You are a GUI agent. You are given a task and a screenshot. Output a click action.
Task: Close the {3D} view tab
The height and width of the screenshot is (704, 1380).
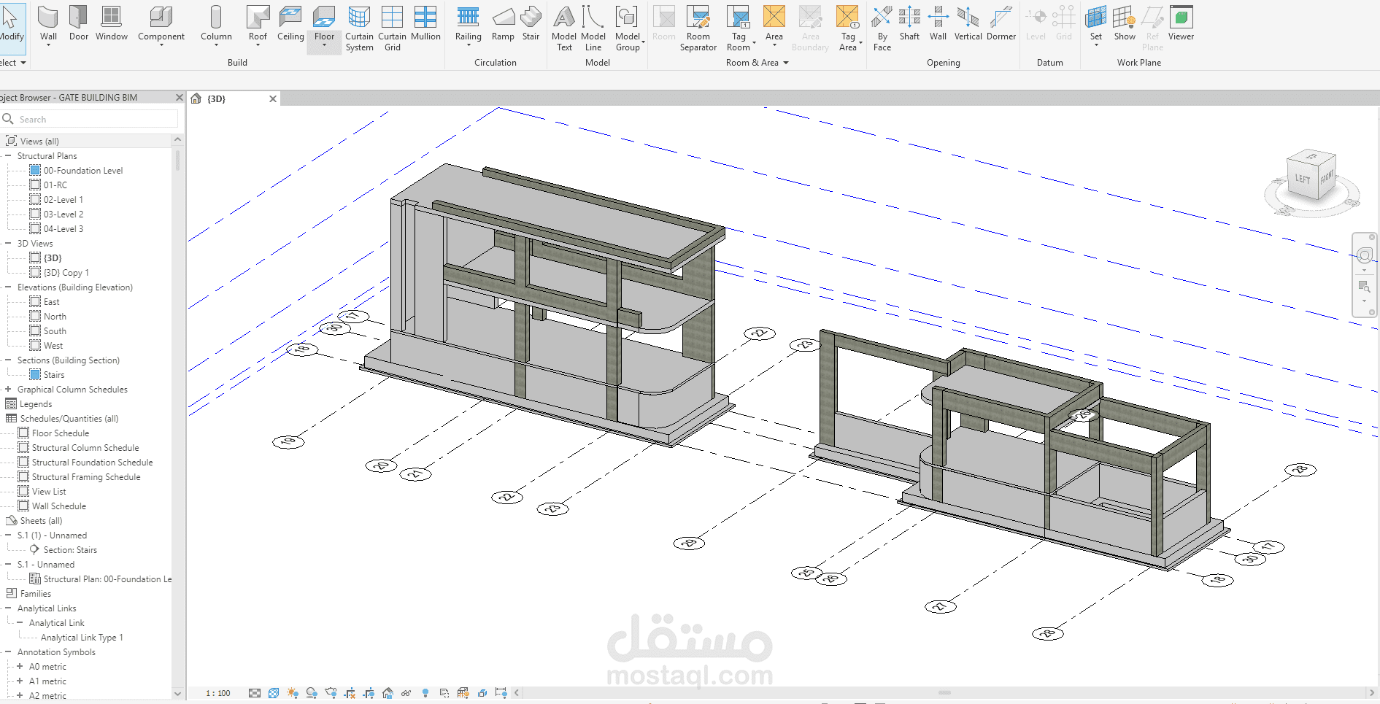pyautogui.click(x=273, y=99)
